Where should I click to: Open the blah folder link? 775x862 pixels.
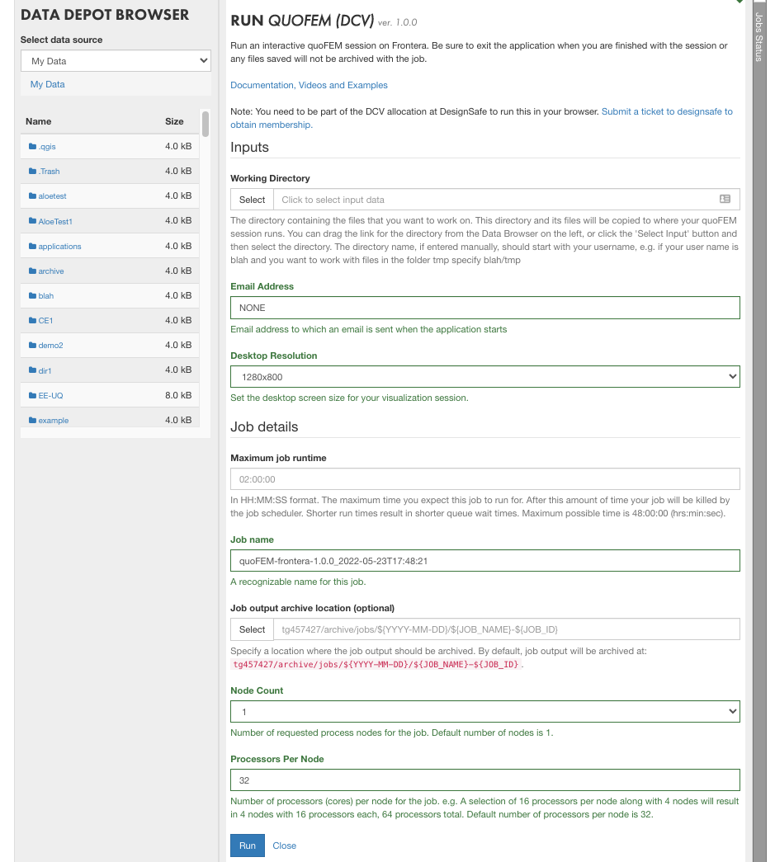click(46, 296)
